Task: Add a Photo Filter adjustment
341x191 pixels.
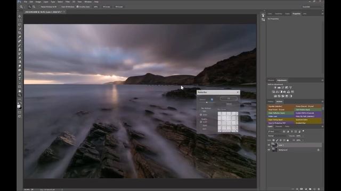Action: (285, 92)
